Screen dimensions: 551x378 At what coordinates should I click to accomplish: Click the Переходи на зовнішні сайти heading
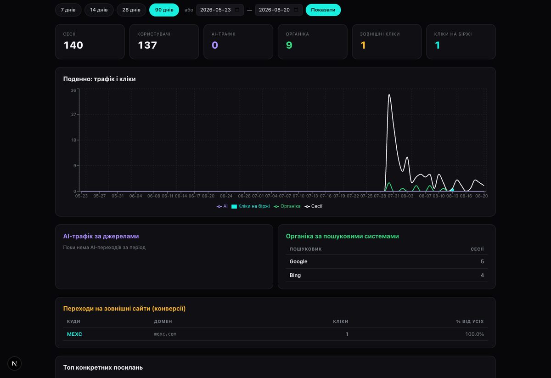point(124,309)
